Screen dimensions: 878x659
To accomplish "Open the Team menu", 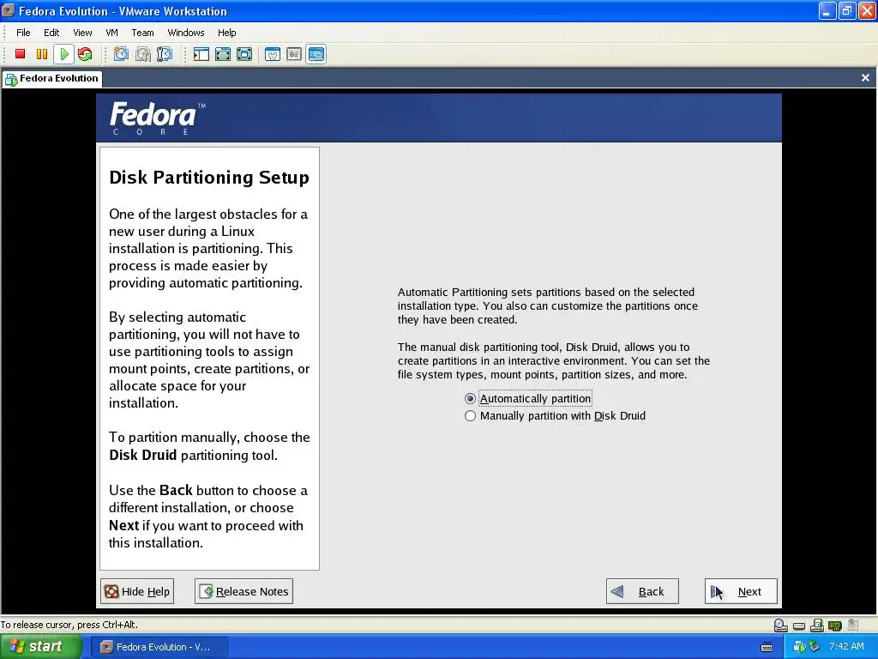I will (x=142, y=33).
